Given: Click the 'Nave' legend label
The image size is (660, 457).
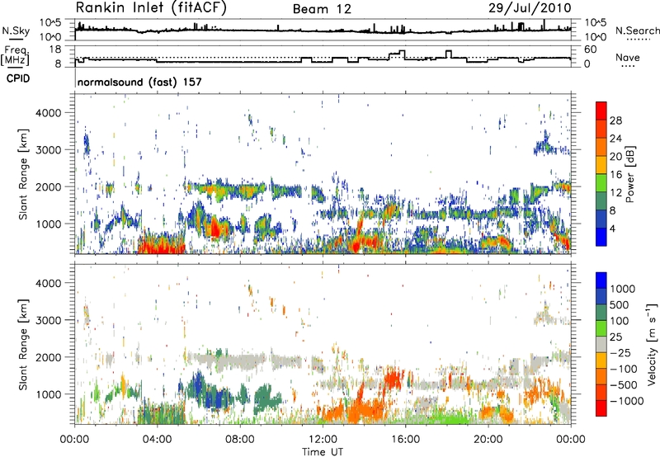Looking at the screenshot, I should coord(628,57).
